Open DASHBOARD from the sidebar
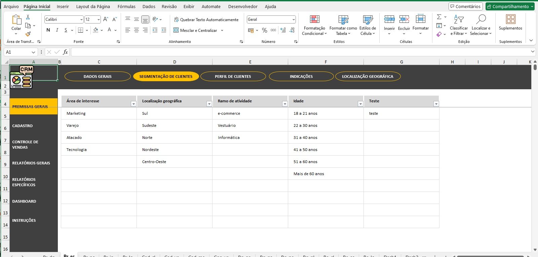 click(x=24, y=201)
